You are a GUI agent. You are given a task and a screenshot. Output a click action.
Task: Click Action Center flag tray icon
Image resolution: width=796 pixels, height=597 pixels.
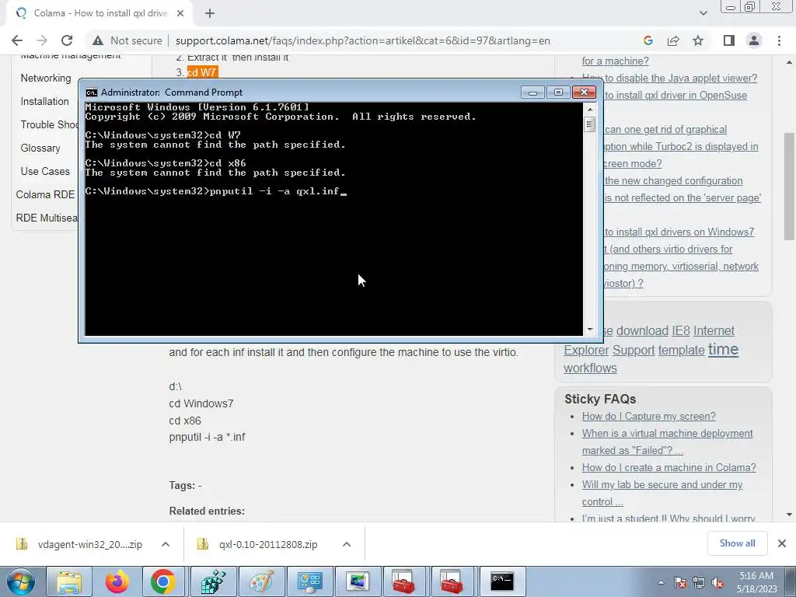680,583
